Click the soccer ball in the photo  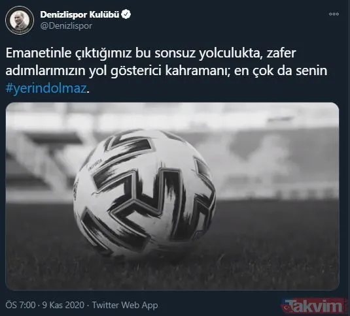145,193
